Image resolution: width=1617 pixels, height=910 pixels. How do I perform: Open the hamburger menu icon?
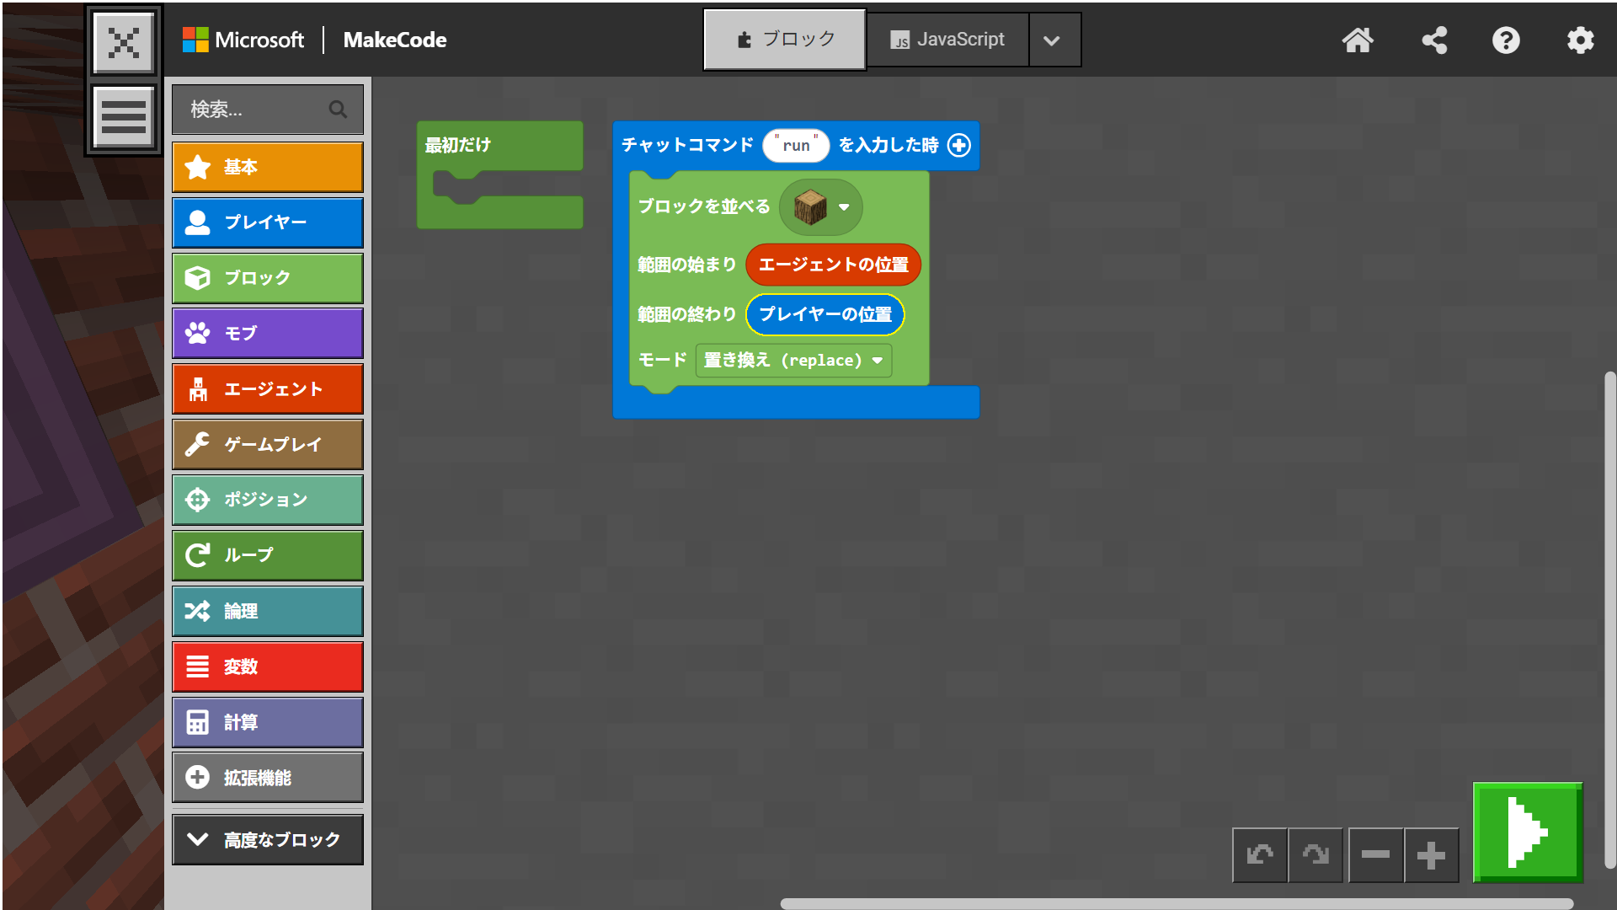pos(124,116)
